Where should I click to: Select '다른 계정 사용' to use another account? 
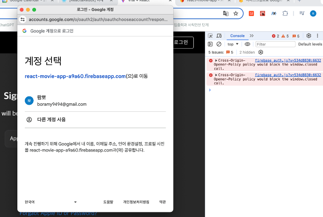coord(95,120)
